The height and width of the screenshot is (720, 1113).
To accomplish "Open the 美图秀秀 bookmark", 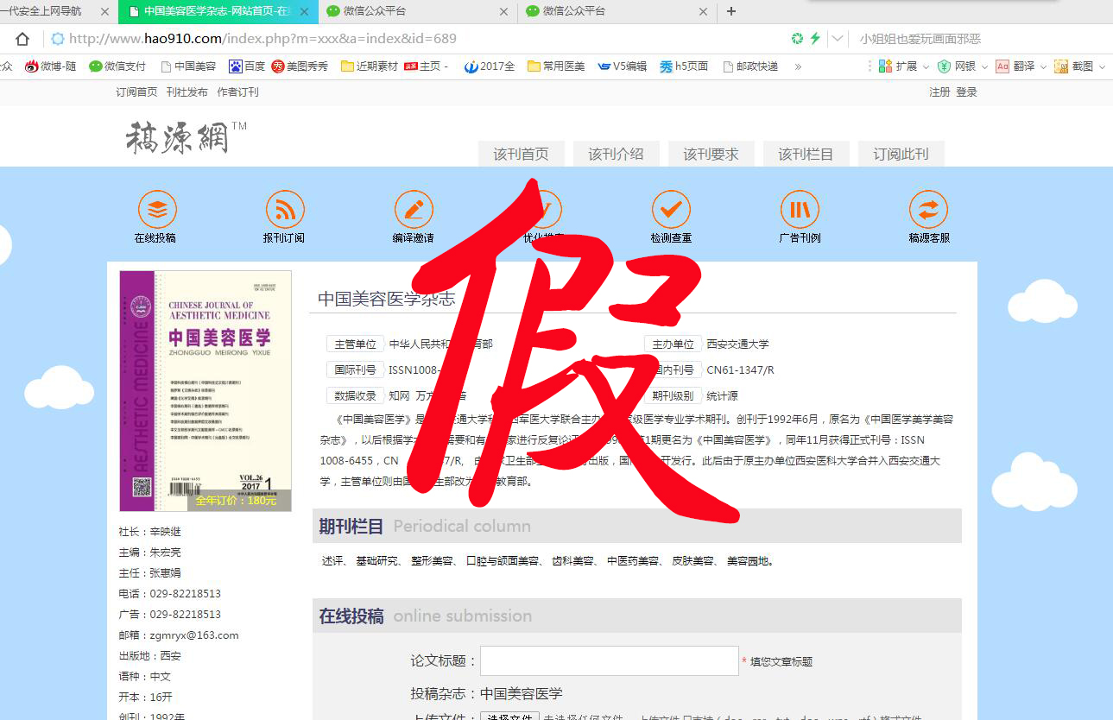I will pos(300,66).
